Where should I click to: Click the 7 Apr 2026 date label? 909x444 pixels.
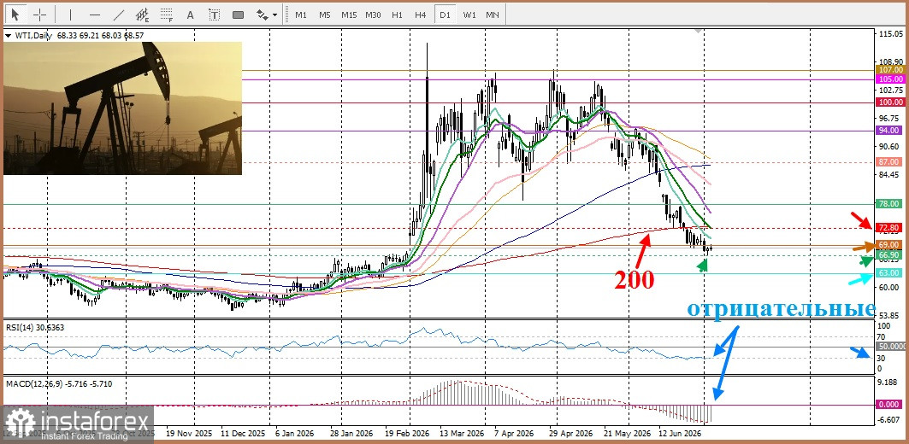(513, 432)
